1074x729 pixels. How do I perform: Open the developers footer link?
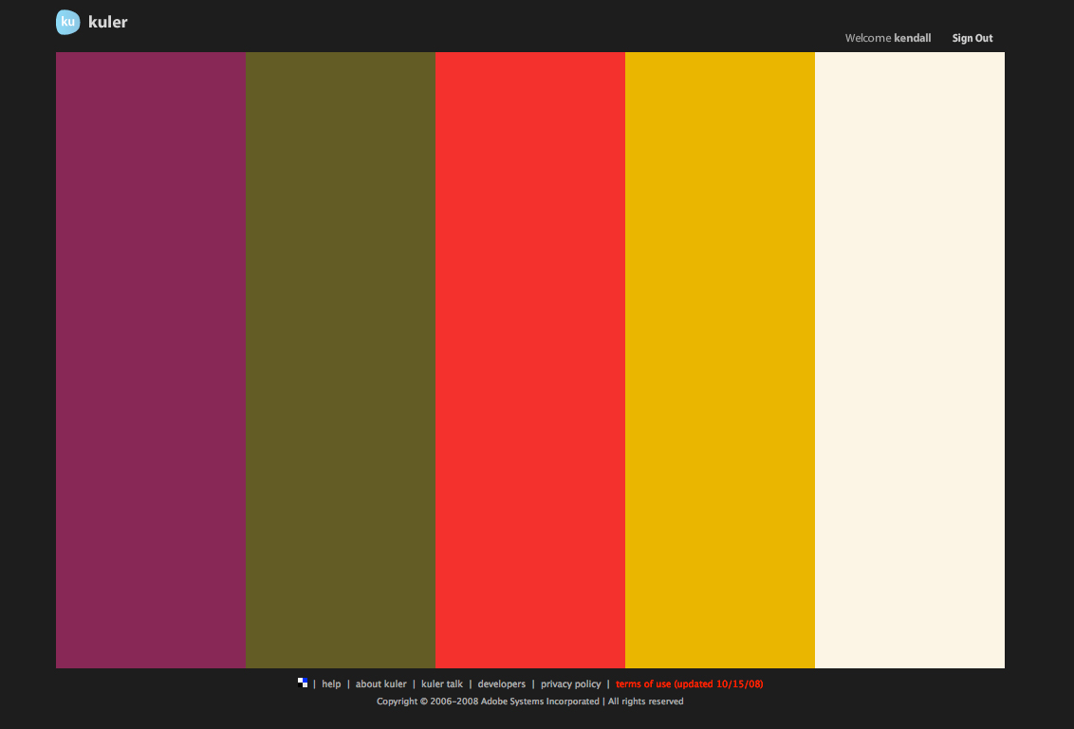(x=501, y=683)
